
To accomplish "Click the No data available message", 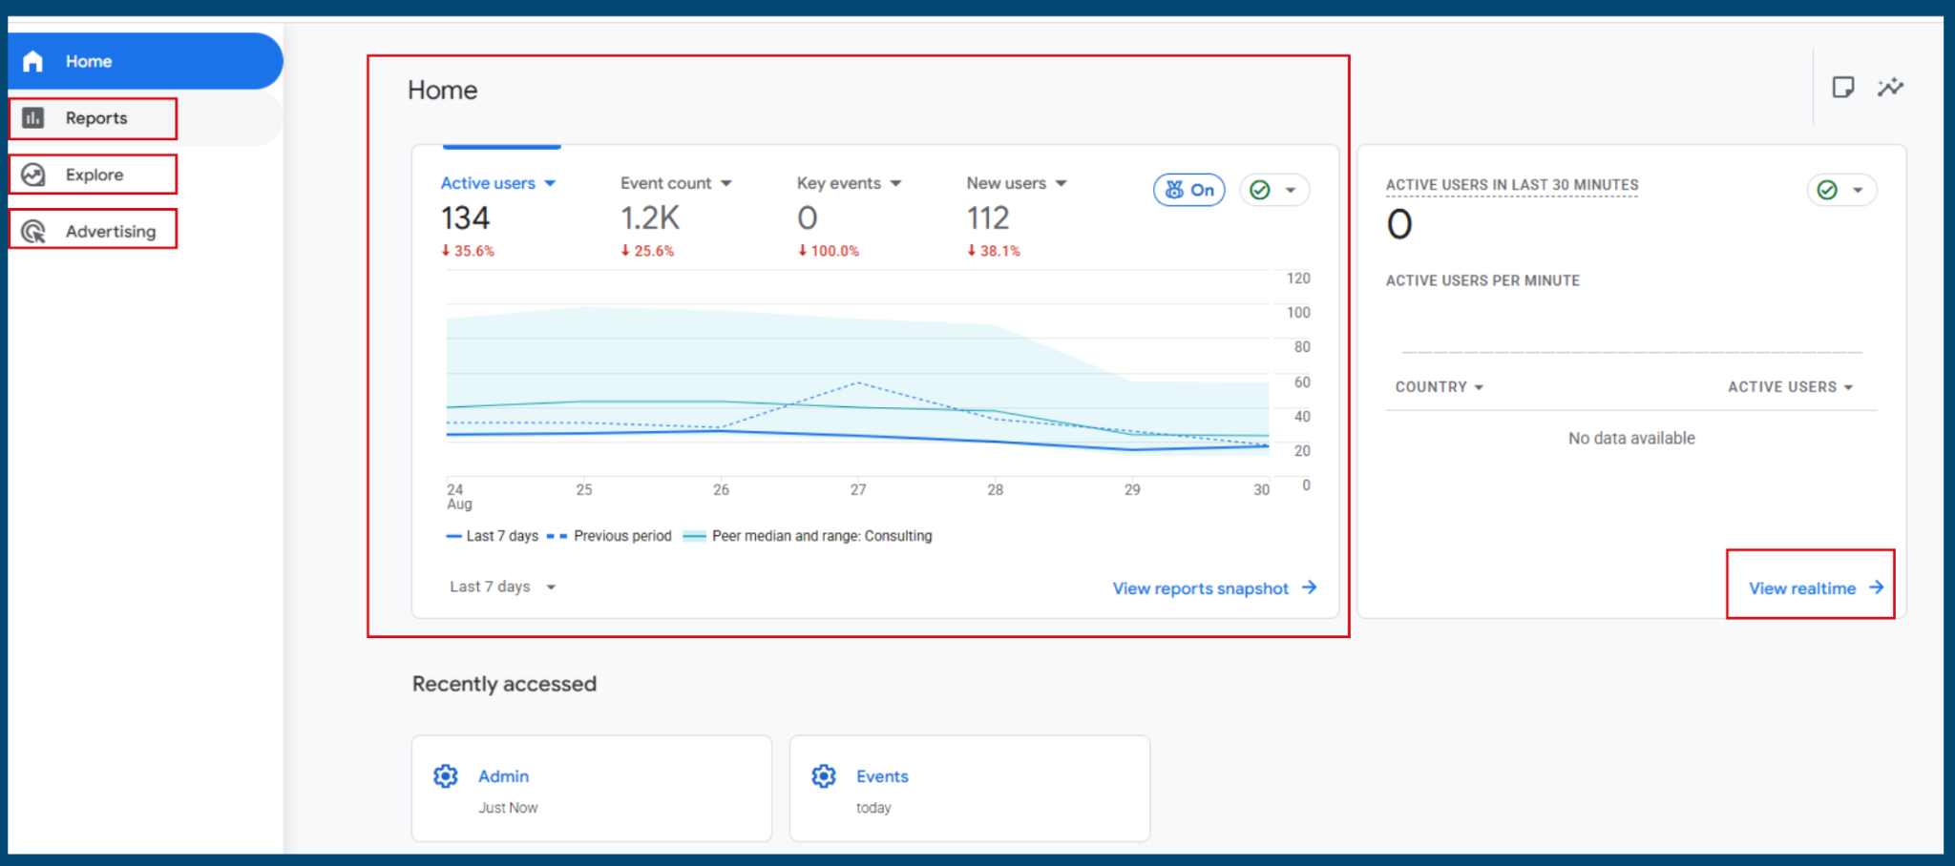I will [x=1631, y=439].
